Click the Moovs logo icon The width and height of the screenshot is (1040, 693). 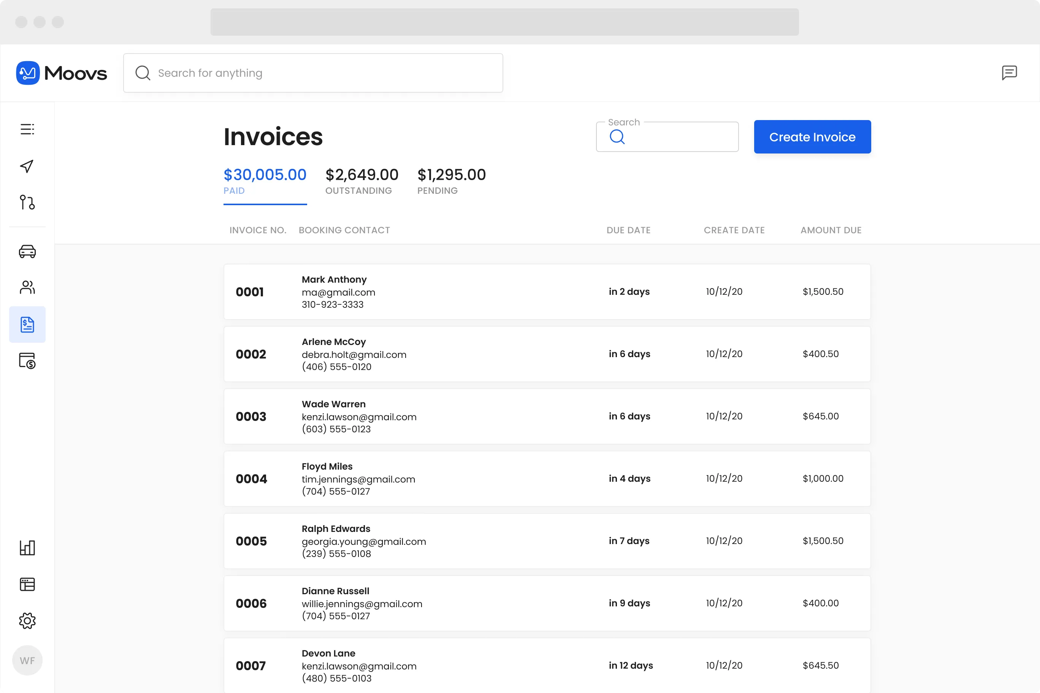point(28,73)
